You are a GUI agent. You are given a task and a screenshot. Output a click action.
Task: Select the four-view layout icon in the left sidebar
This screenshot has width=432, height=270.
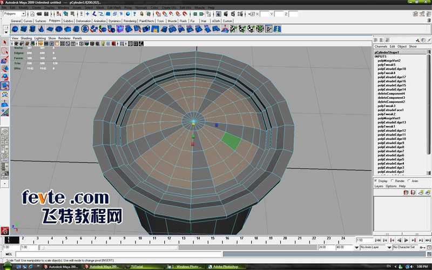click(5, 140)
